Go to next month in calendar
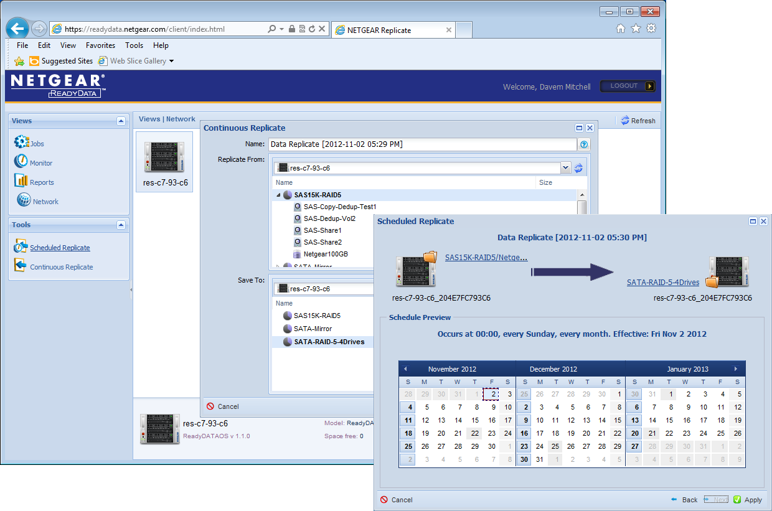Viewport: 772px width, 511px height. 736,368
